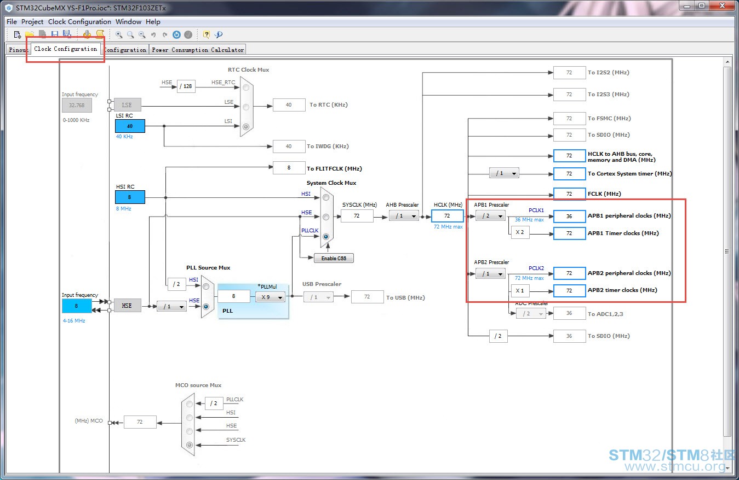Select LSI in RTC Clock Mux
Image resolution: width=739 pixels, height=480 pixels.
pyautogui.click(x=246, y=126)
